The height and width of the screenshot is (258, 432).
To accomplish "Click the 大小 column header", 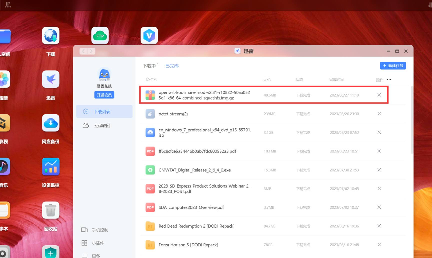I will [x=267, y=79].
